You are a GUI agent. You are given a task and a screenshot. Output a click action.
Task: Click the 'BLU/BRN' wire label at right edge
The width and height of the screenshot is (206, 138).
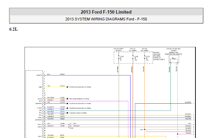188,102
